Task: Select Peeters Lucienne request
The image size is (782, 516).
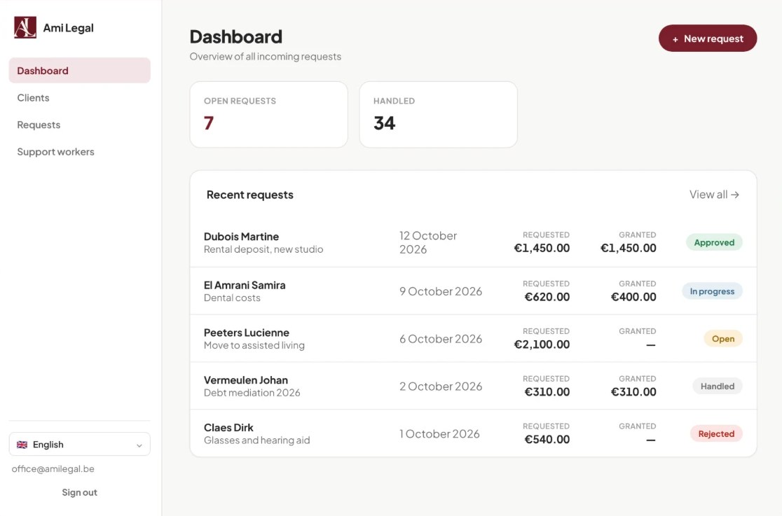Action: [x=473, y=339]
